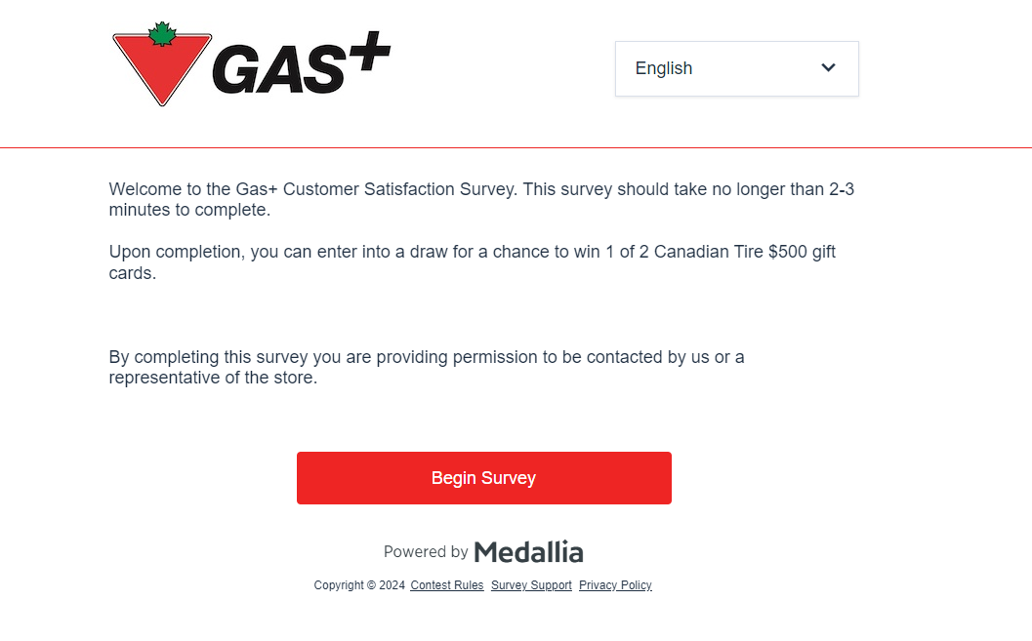Select the English language label
1032x641 pixels.
[664, 68]
